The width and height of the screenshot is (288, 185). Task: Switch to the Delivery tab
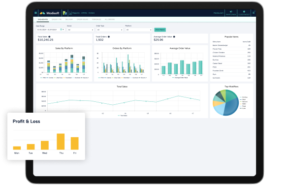tap(69, 19)
